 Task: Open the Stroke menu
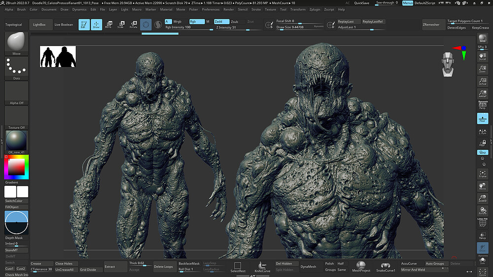coord(256,9)
